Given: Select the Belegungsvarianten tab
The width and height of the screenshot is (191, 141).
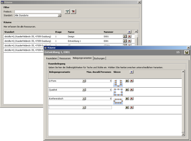Looking at the screenshot, I should pyautogui.click(x=82, y=58).
